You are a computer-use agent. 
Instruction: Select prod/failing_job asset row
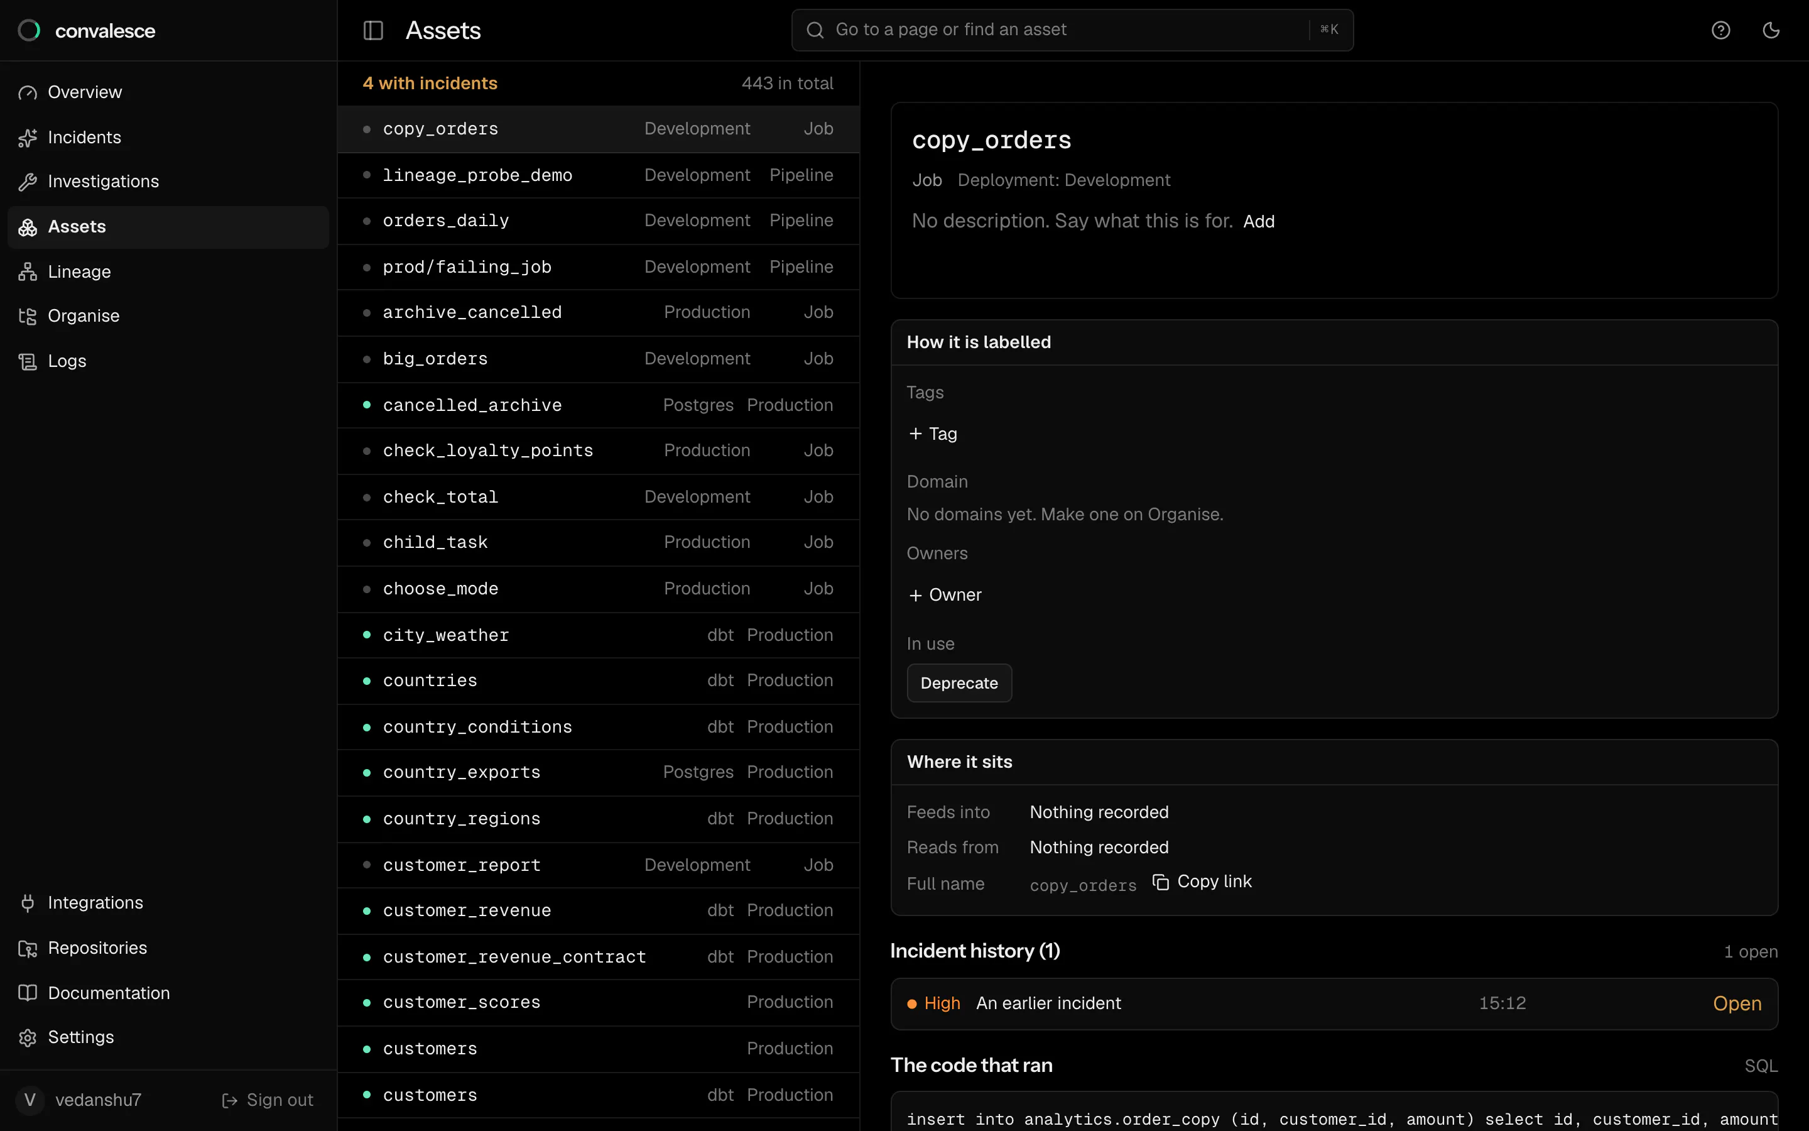tap(598, 267)
